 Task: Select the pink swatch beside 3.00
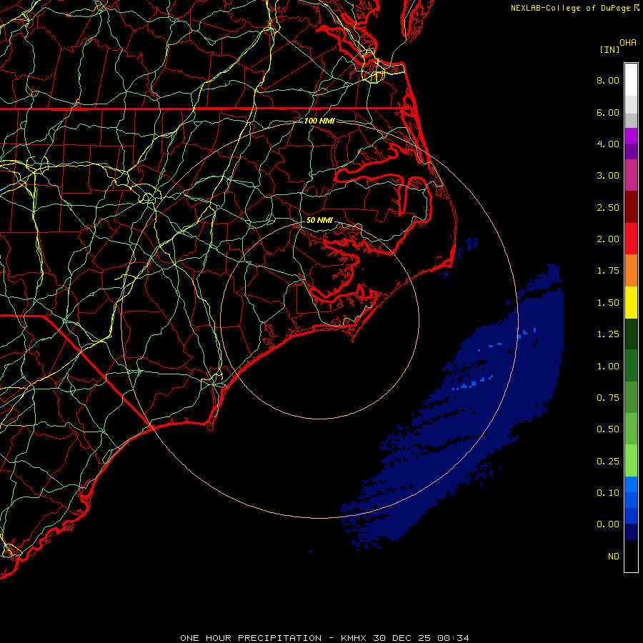(631, 175)
